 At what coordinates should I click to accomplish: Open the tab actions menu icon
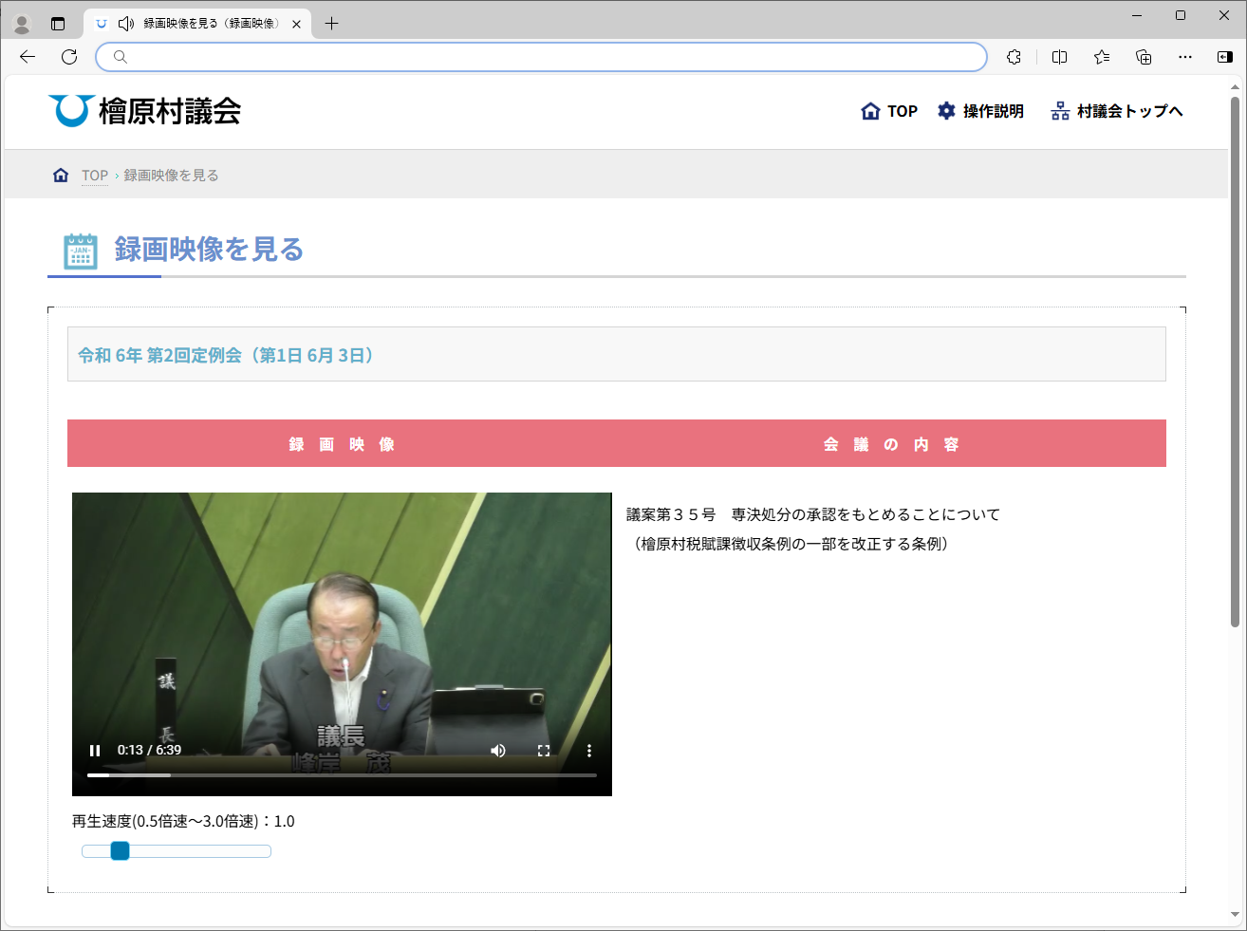(x=58, y=24)
